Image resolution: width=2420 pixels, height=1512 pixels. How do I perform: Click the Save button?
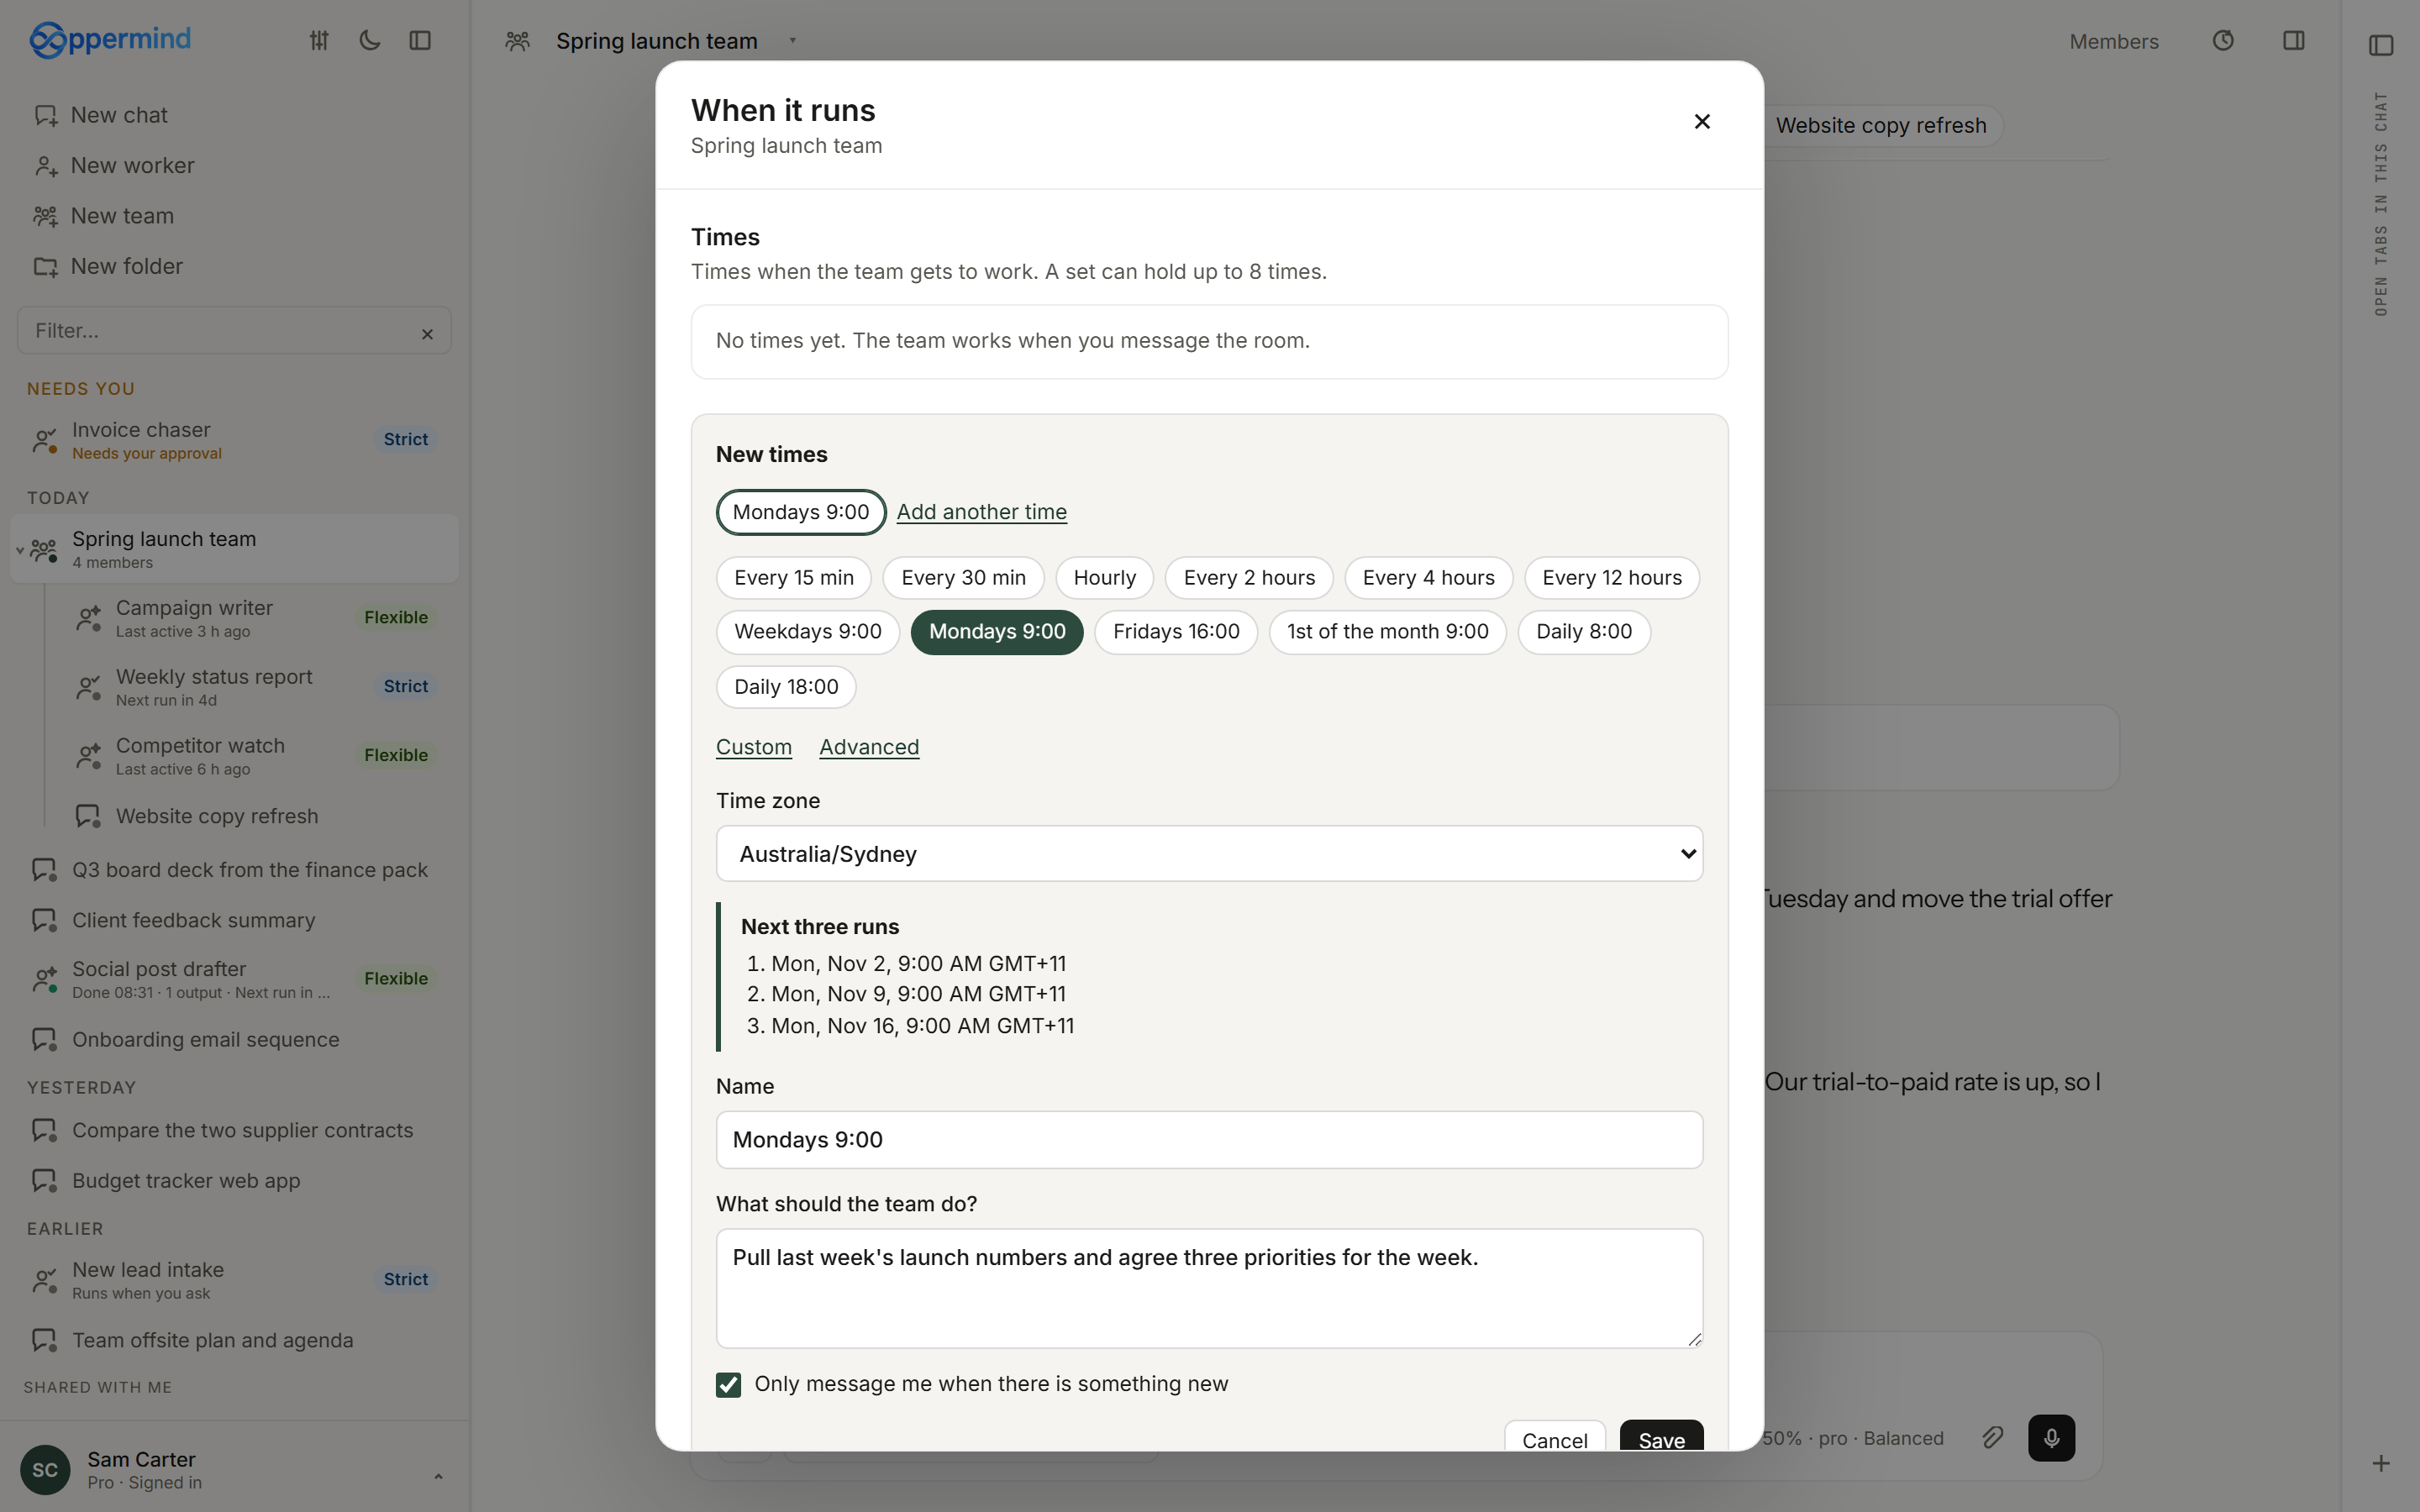tap(1661, 1437)
